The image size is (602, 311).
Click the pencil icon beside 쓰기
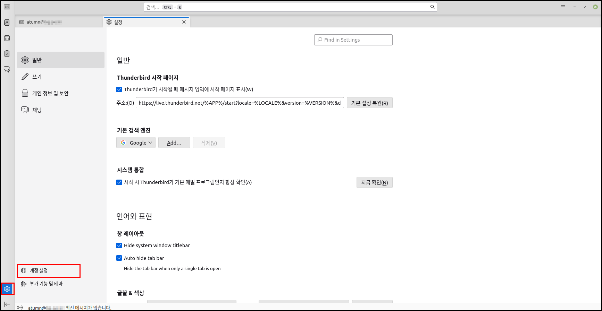point(25,77)
